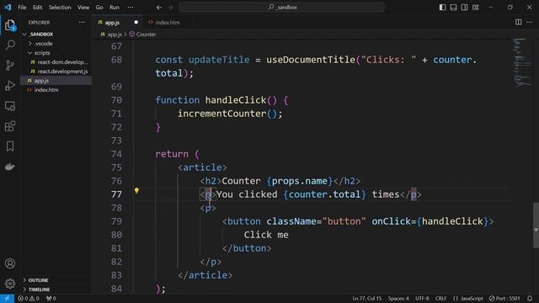This screenshot has height=303, width=539.
Task: Change encoding via UTF-8 status item
Action: coord(422,299)
